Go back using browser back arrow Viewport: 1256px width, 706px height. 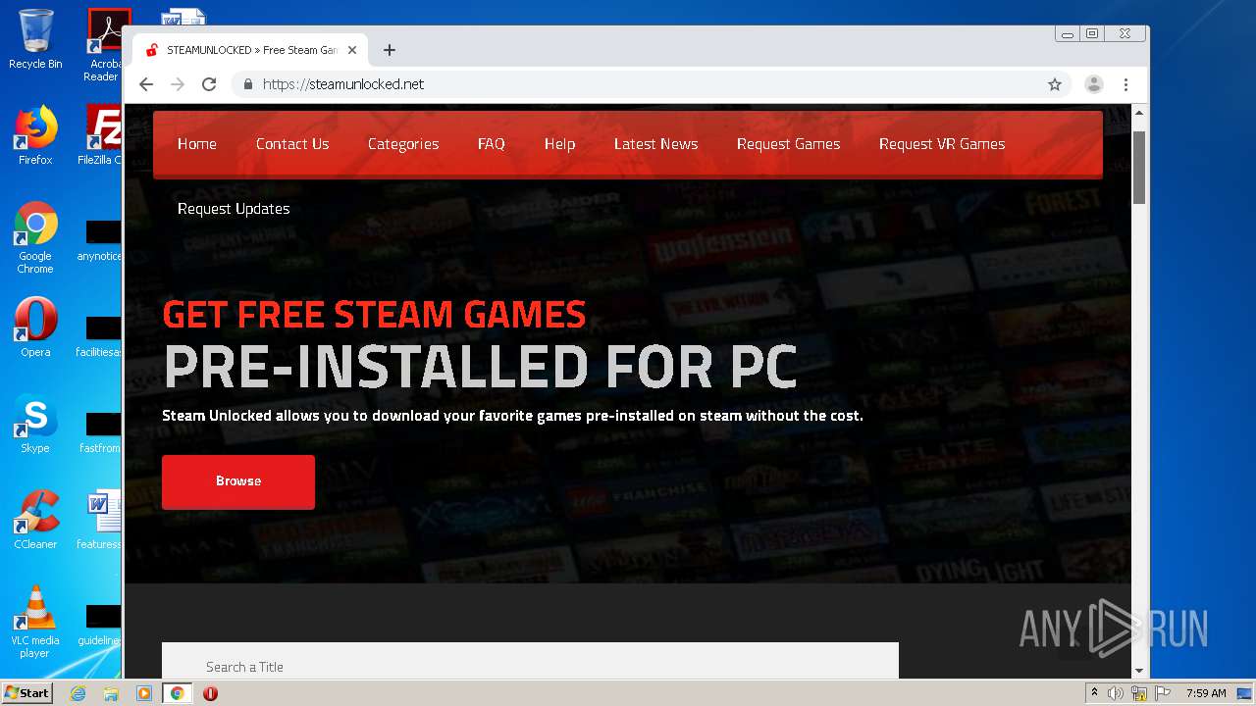pos(146,84)
